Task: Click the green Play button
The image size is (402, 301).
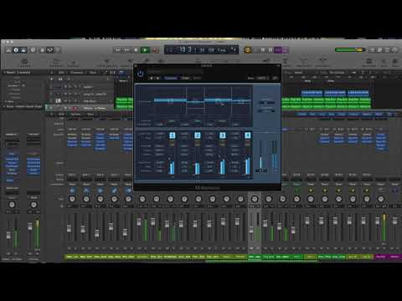Action: pos(145,50)
